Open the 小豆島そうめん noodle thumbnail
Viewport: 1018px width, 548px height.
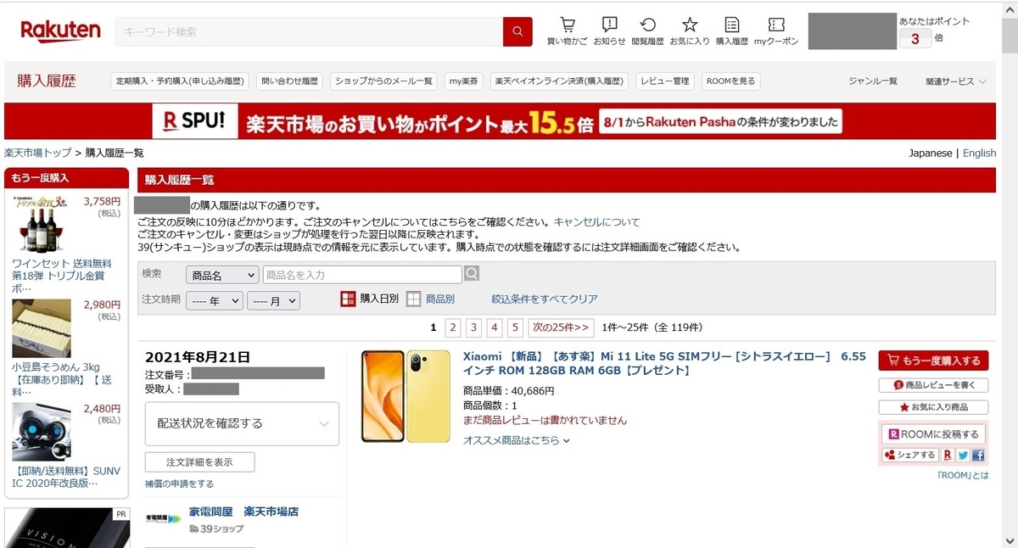(x=42, y=328)
